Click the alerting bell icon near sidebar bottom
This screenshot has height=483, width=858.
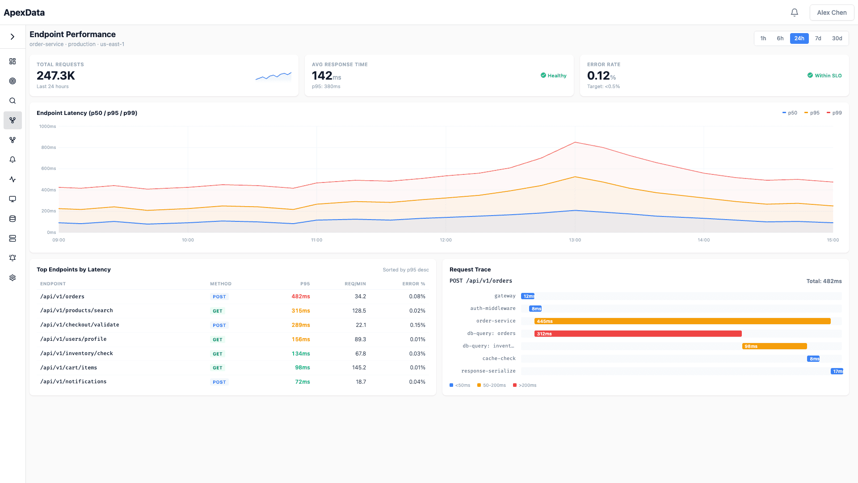point(12,258)
